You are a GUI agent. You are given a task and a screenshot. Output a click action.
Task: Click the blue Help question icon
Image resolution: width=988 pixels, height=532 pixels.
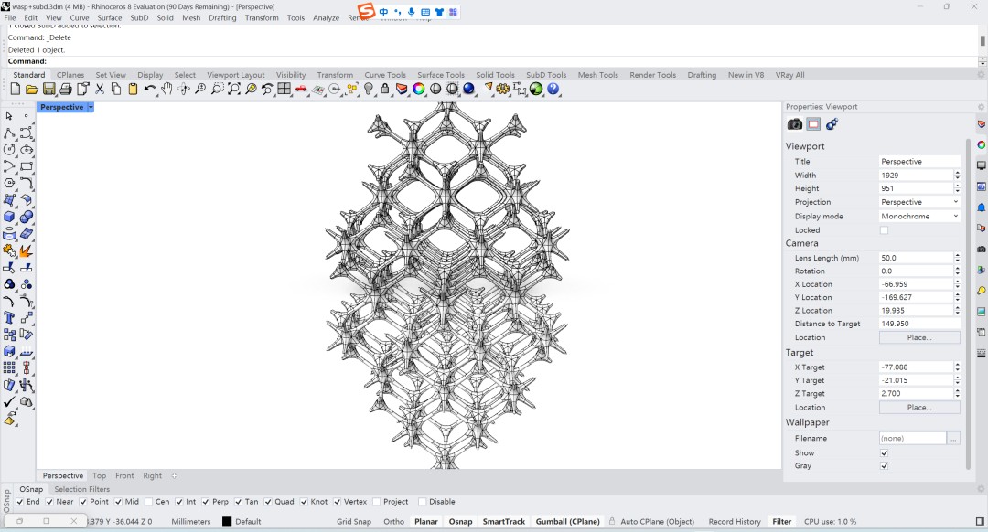coord(553,90)
